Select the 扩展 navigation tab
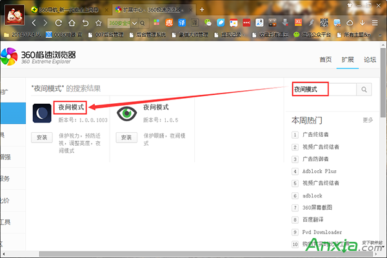 coord(348,59)
